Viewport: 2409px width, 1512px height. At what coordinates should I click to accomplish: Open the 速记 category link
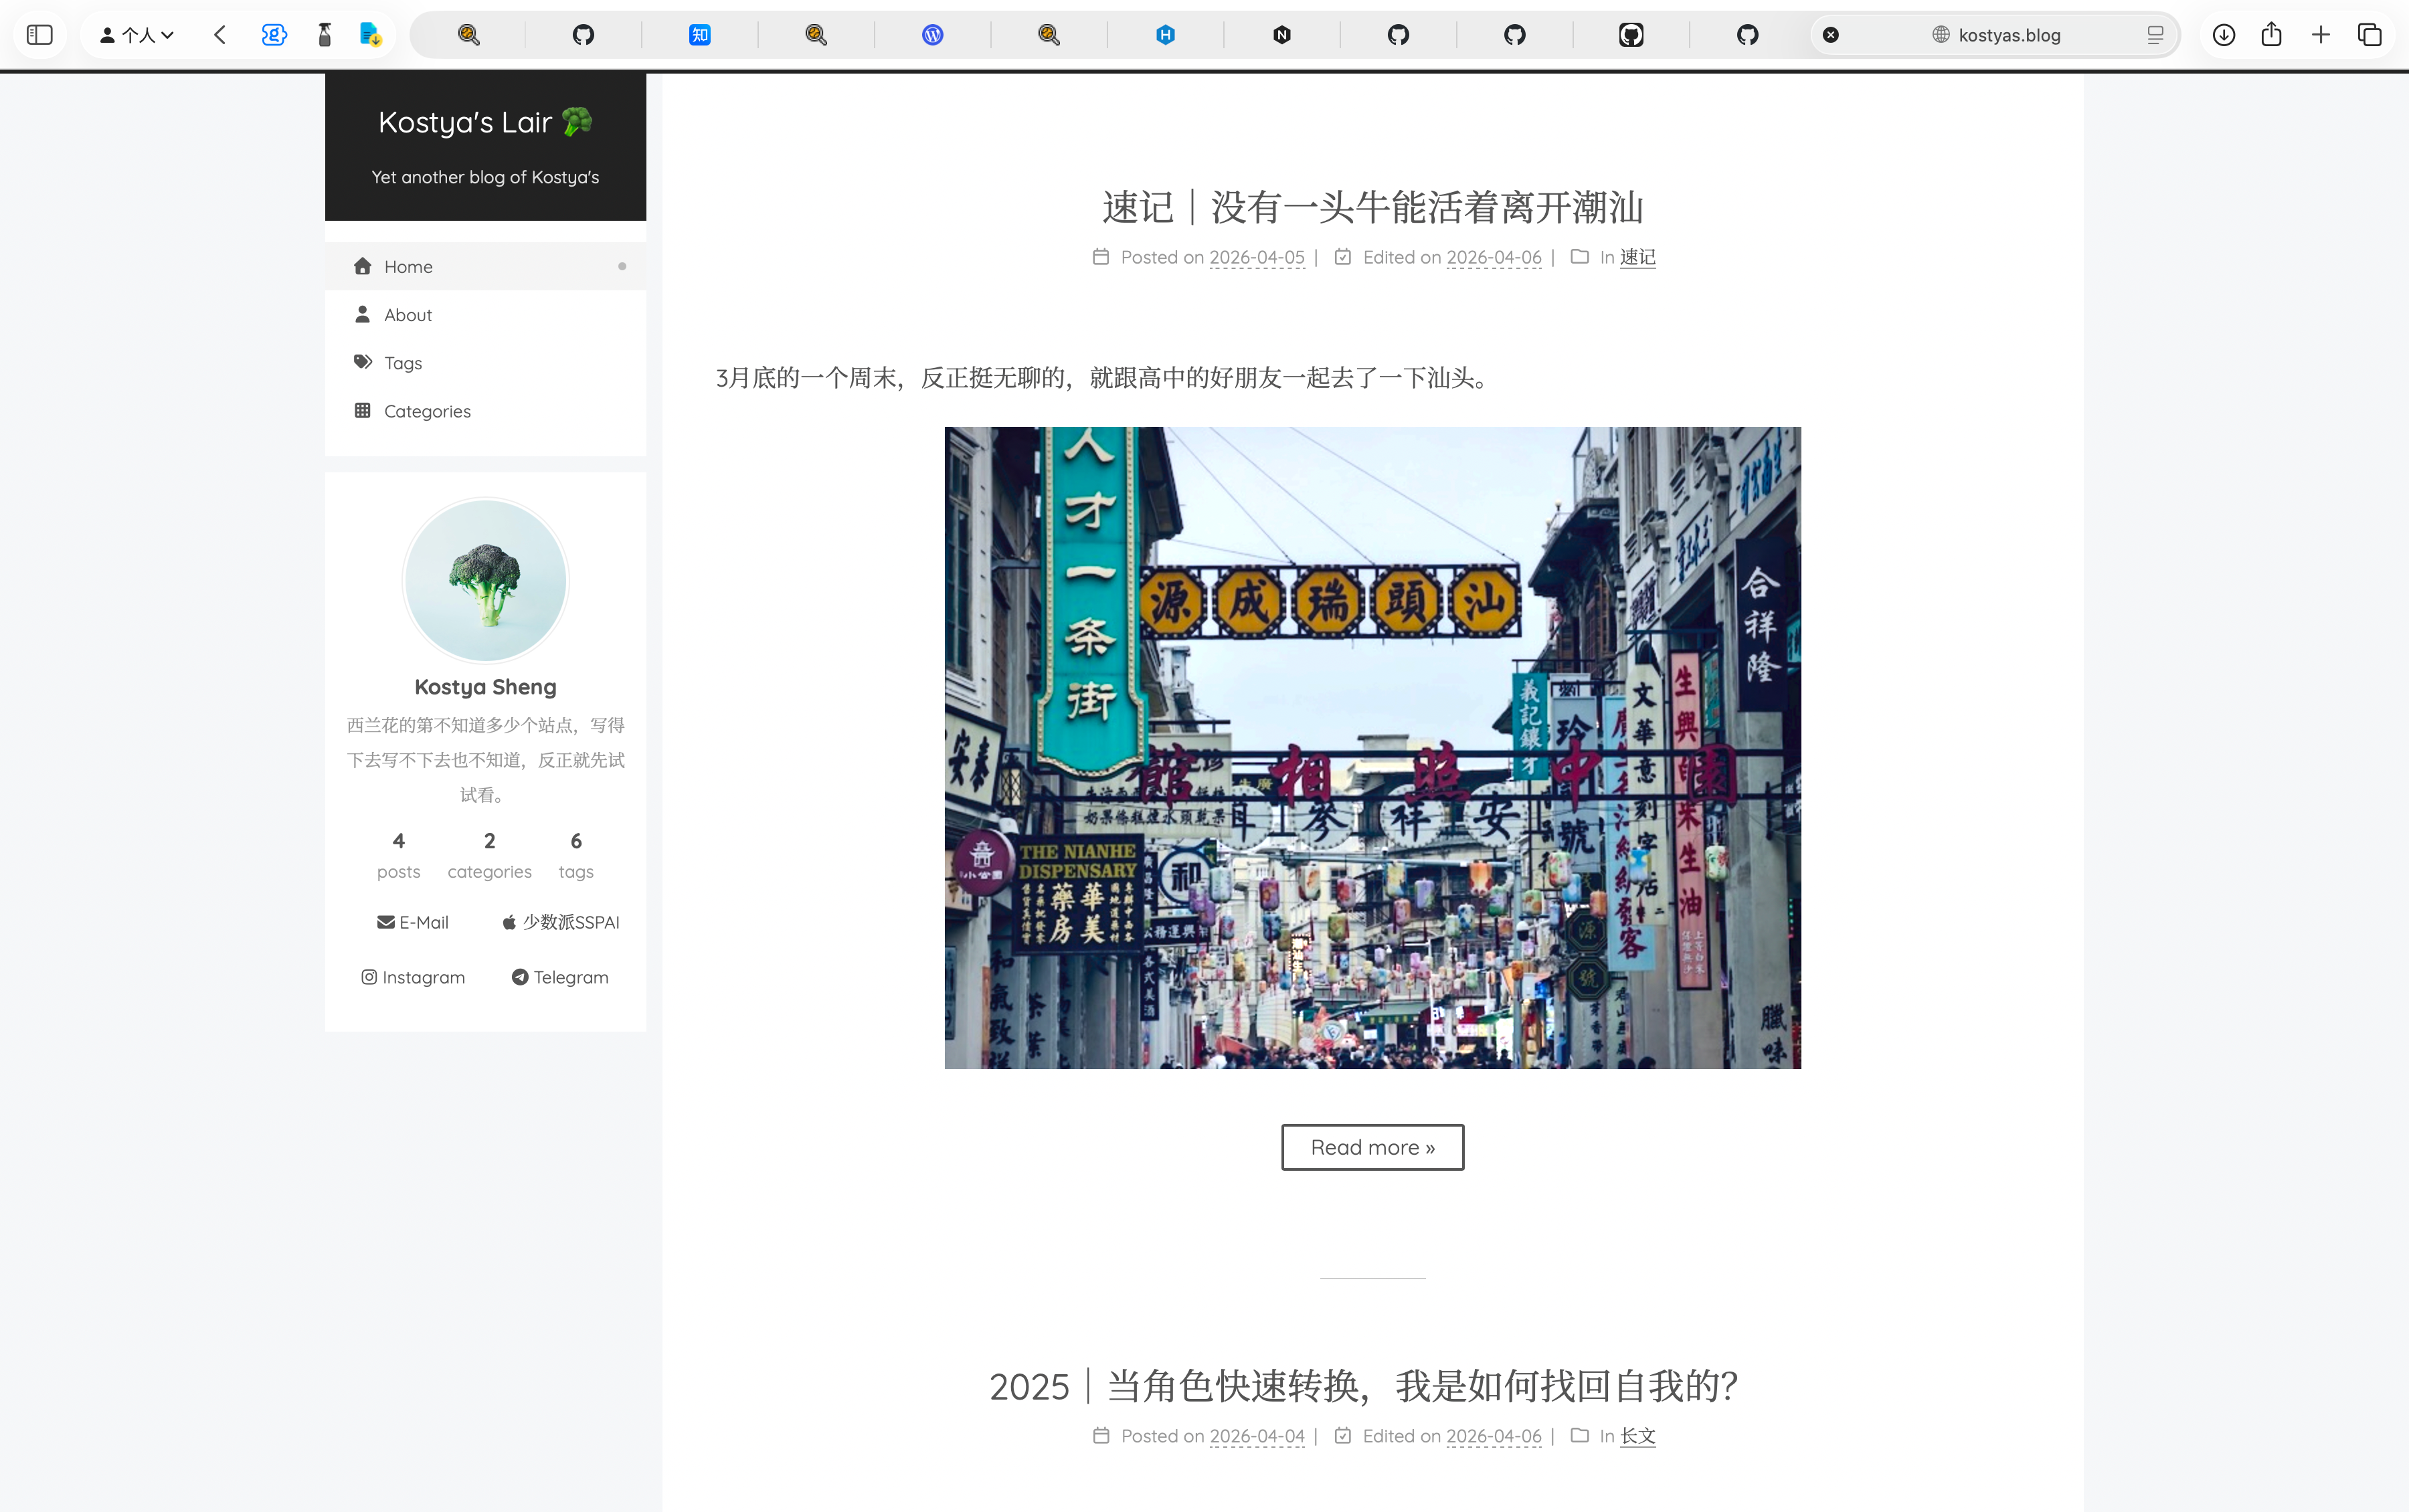pos(1637,257)
